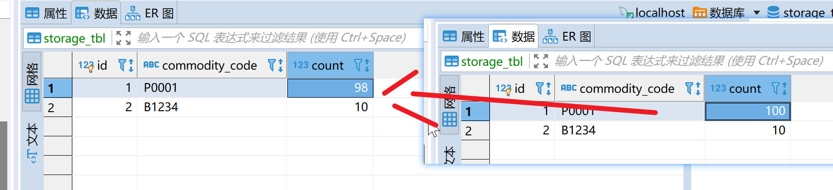Toggle 网格 grid view in the left panel
The height and width of the screenshot is (190, 833).
32,82
